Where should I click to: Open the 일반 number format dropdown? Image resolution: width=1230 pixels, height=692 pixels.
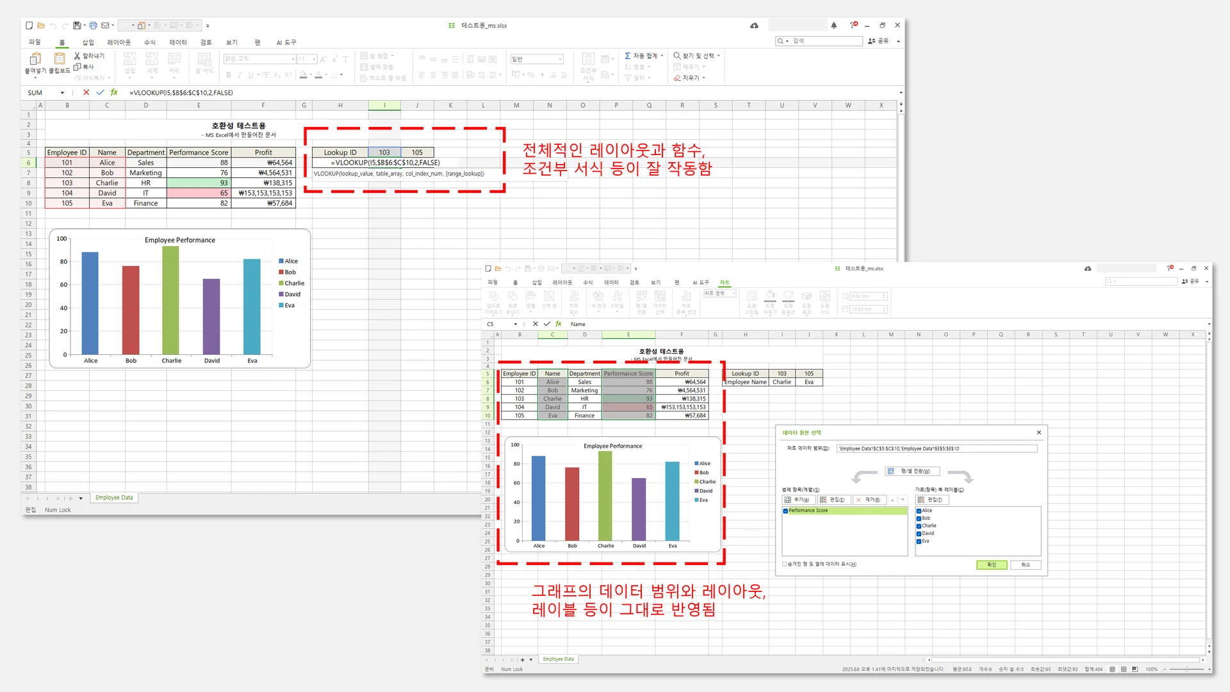point(559,58)
